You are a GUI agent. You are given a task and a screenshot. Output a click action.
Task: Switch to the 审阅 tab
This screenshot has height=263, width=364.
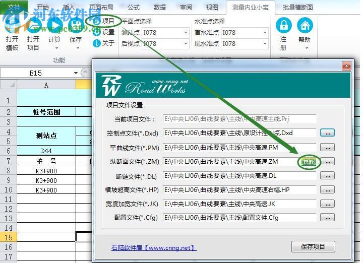click(186, 7)
